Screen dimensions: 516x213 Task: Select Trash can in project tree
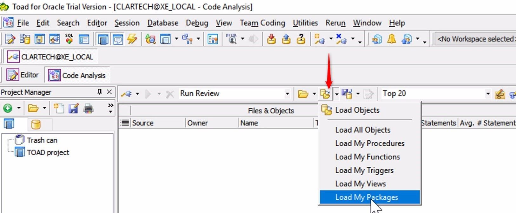42,140
